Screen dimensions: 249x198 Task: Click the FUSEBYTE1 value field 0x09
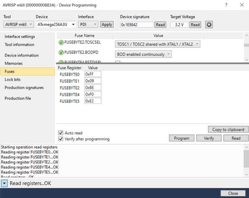point(93,81)
